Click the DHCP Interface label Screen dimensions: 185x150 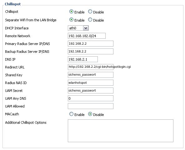[17, 28]
